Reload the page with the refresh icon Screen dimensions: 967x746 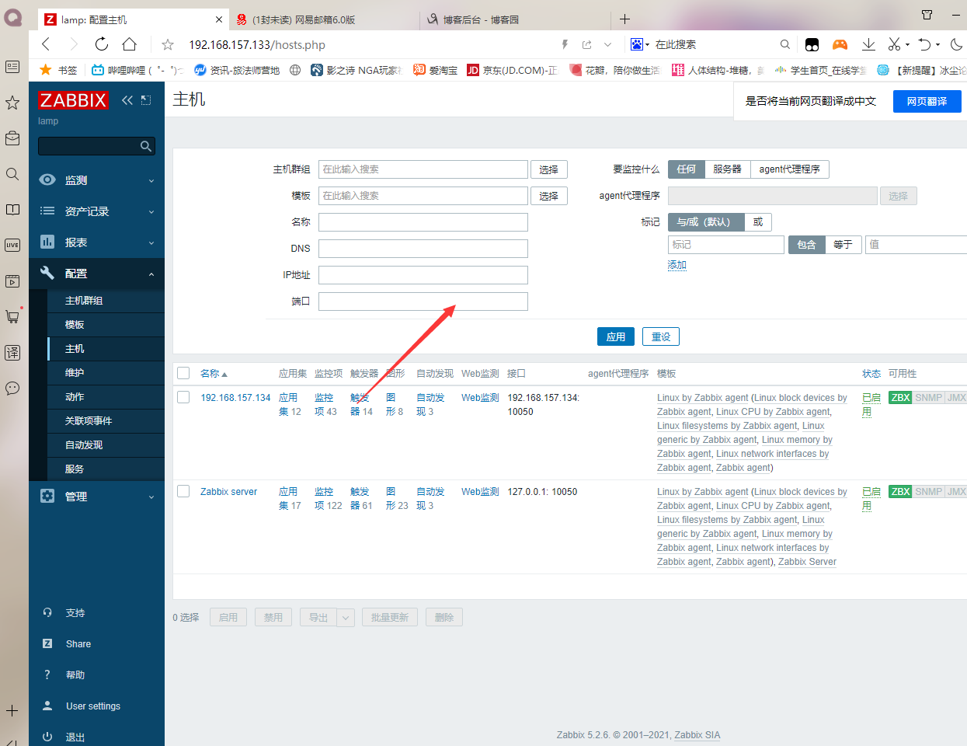[102, 44]
